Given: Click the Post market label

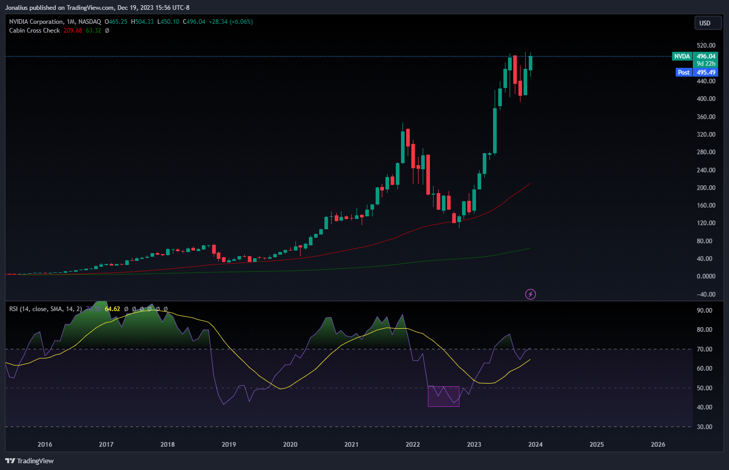Looking at the screenshot, I should 683,72.
